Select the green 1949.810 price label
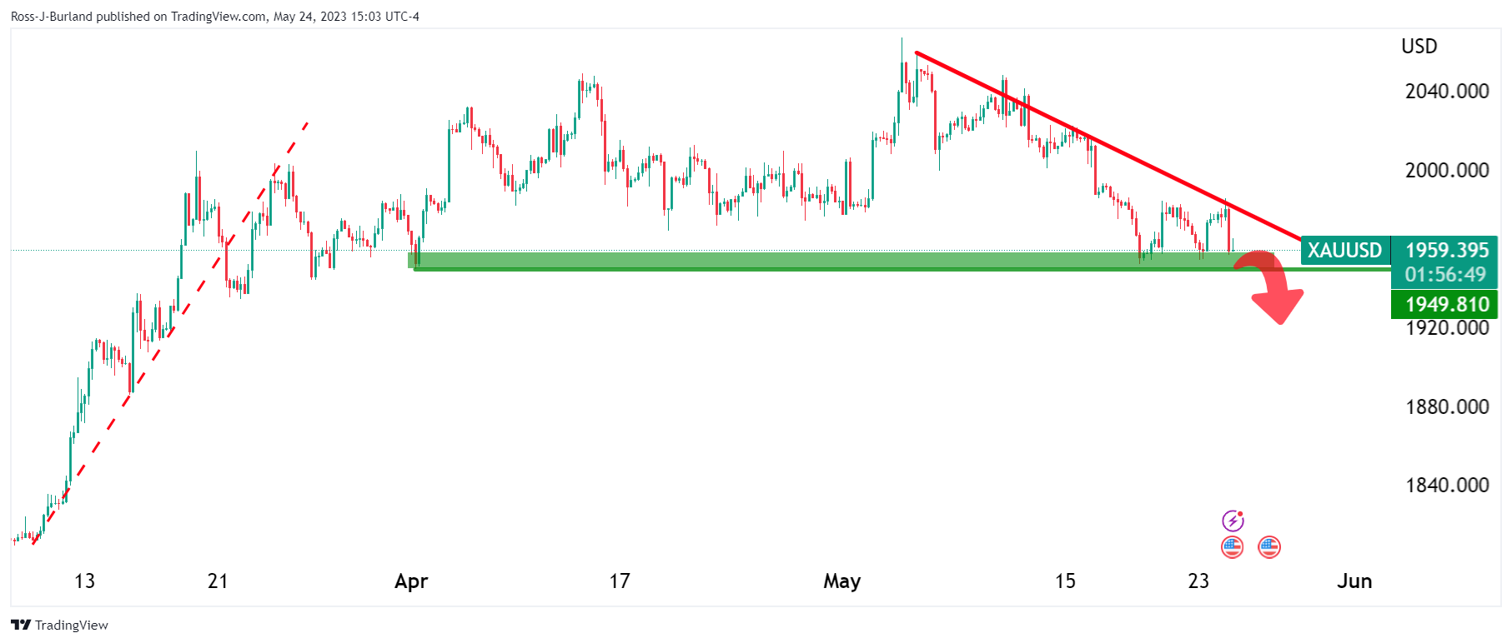The image size is (1512, 643). point(1446,304)
